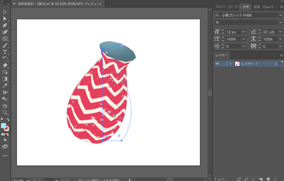
Task: Select the レイヤー panel tab
Action: click(x=222, y=55)
